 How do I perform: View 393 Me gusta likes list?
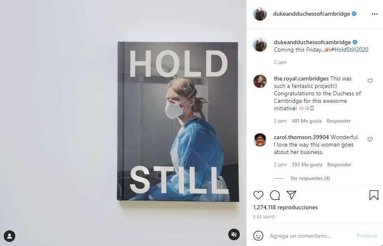[x=307, y=165]
